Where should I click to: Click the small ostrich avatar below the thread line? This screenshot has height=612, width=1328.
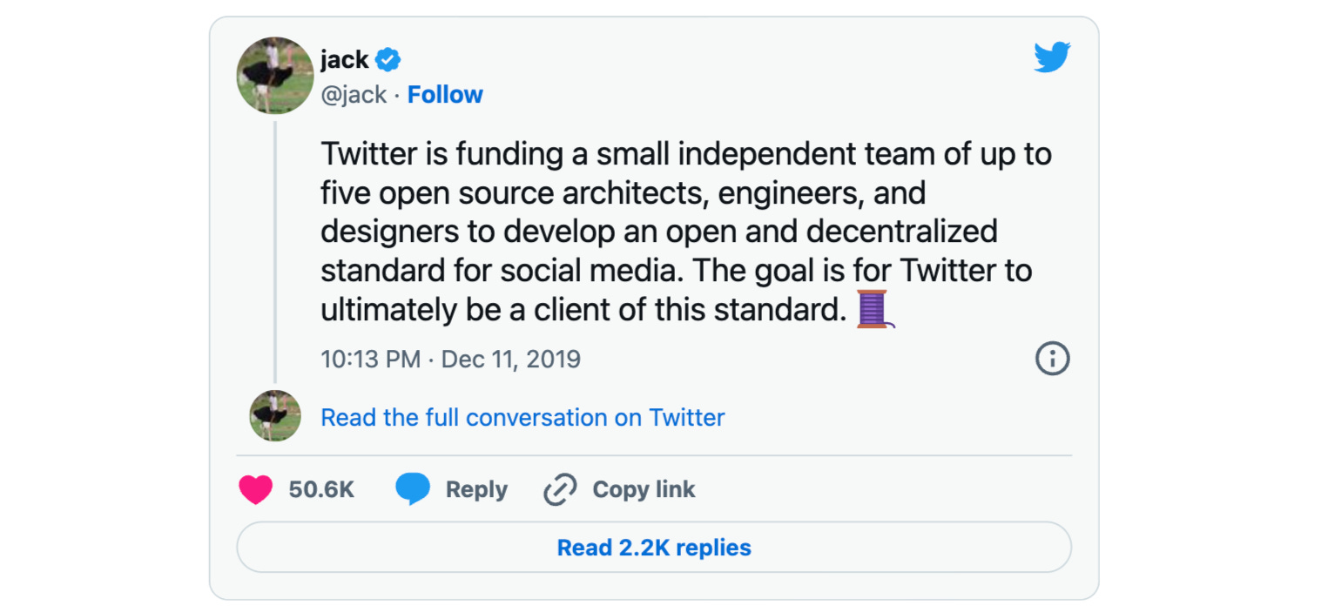coord(275,416)
